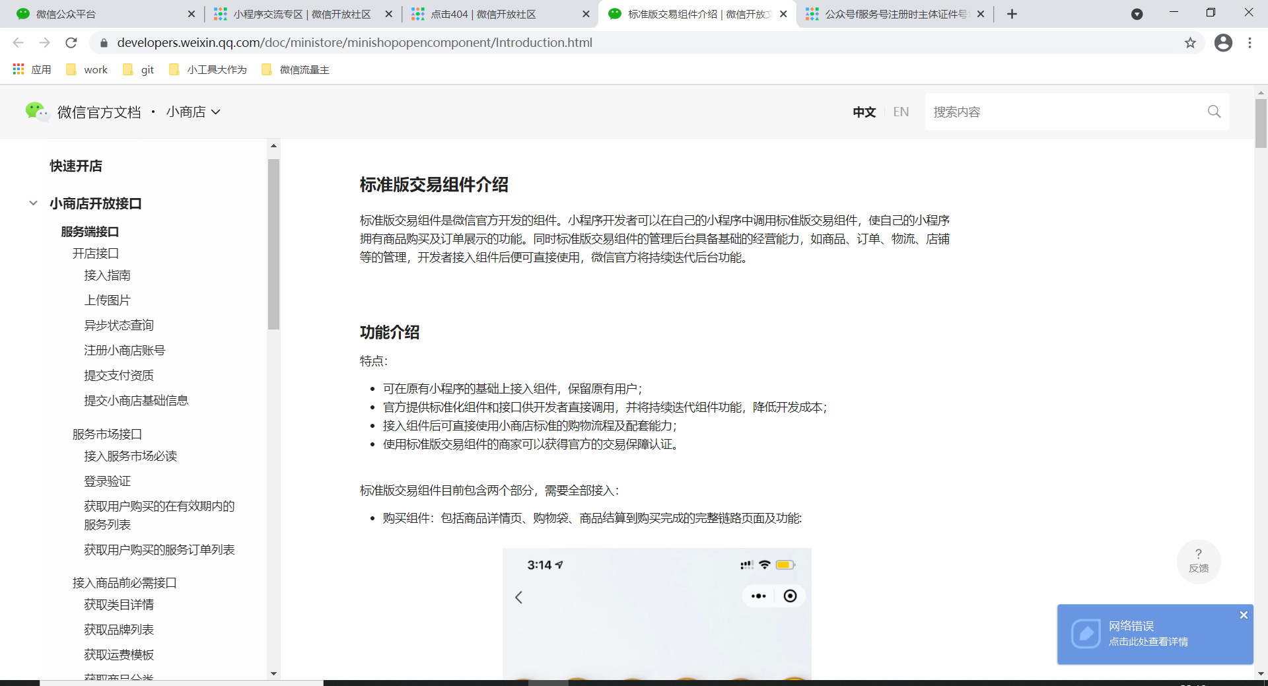Open the 获取运费模板 doc

pyautogui.click(x=119, y=655)
